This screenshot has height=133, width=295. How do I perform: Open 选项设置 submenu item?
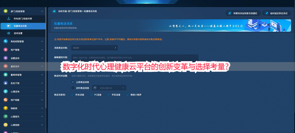coord(23,33)
